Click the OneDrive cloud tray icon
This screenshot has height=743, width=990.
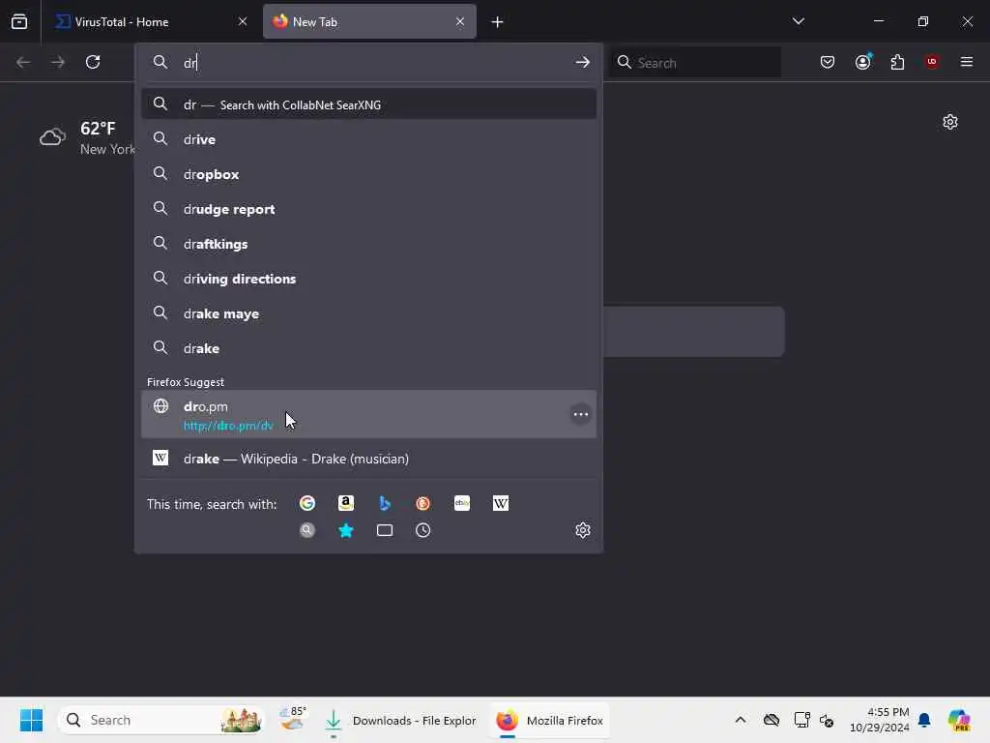(x=771, y=720)
